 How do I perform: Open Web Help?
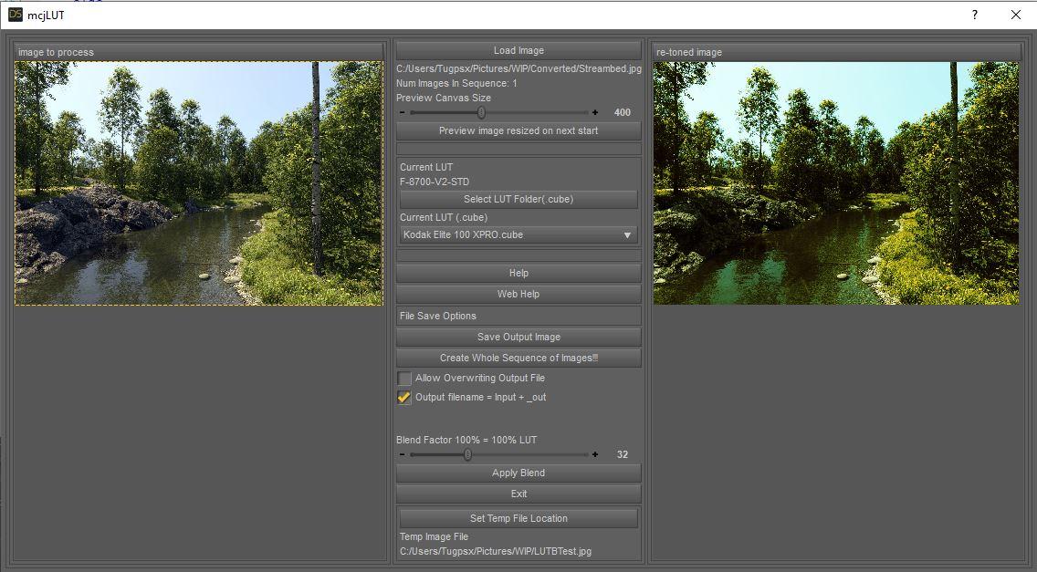[518, 295]
